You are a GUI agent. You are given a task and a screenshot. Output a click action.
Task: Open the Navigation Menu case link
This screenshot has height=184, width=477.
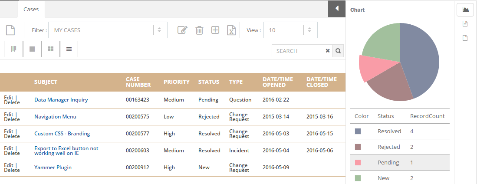56,116
